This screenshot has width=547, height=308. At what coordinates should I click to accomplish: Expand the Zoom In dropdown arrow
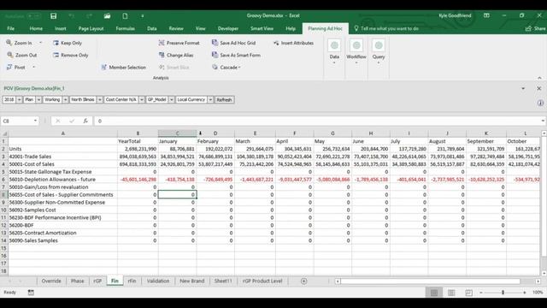(x=40, y=43)
